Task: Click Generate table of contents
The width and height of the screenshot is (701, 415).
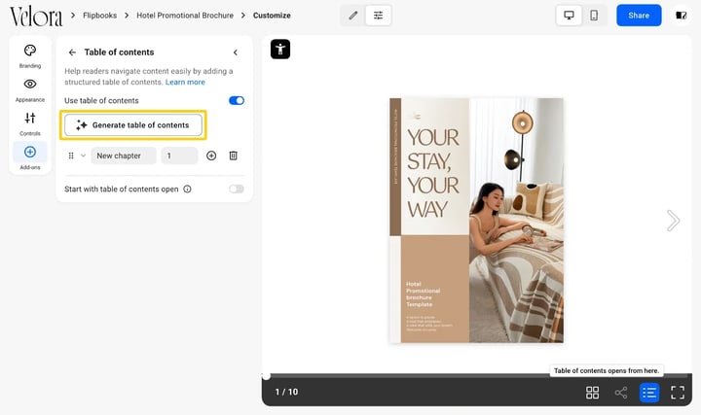Action: [x=133, y=125]
